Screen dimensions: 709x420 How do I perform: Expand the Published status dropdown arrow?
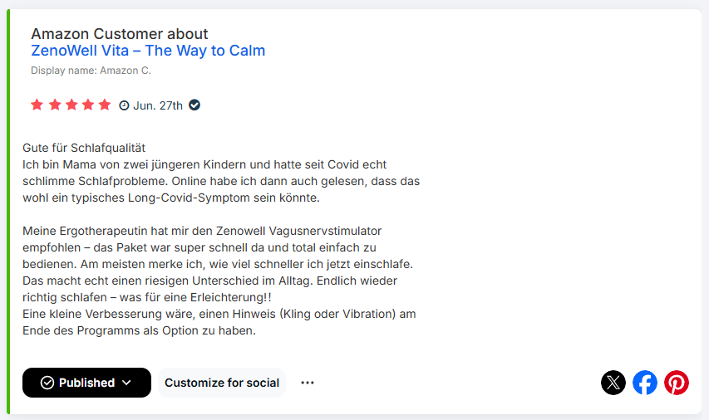127,383
